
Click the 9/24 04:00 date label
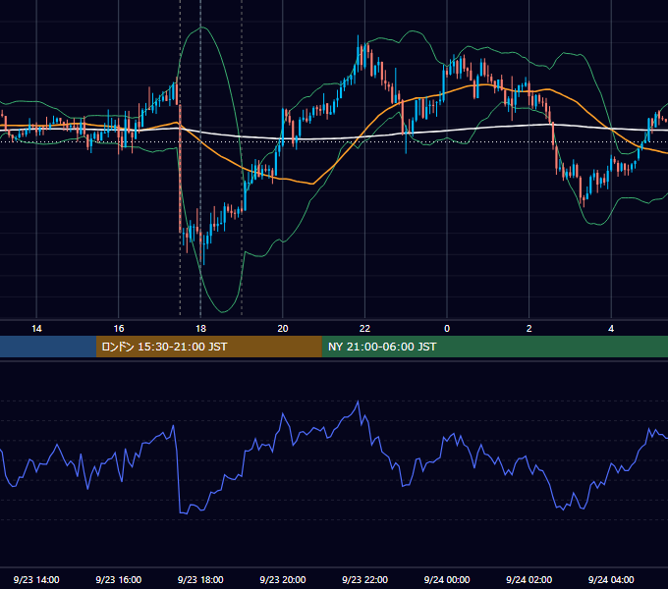pyautogui.click(x=611, y=579)
